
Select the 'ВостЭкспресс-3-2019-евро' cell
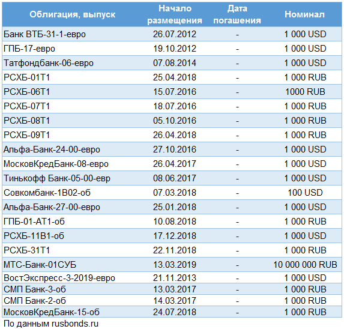pos(59,278)
